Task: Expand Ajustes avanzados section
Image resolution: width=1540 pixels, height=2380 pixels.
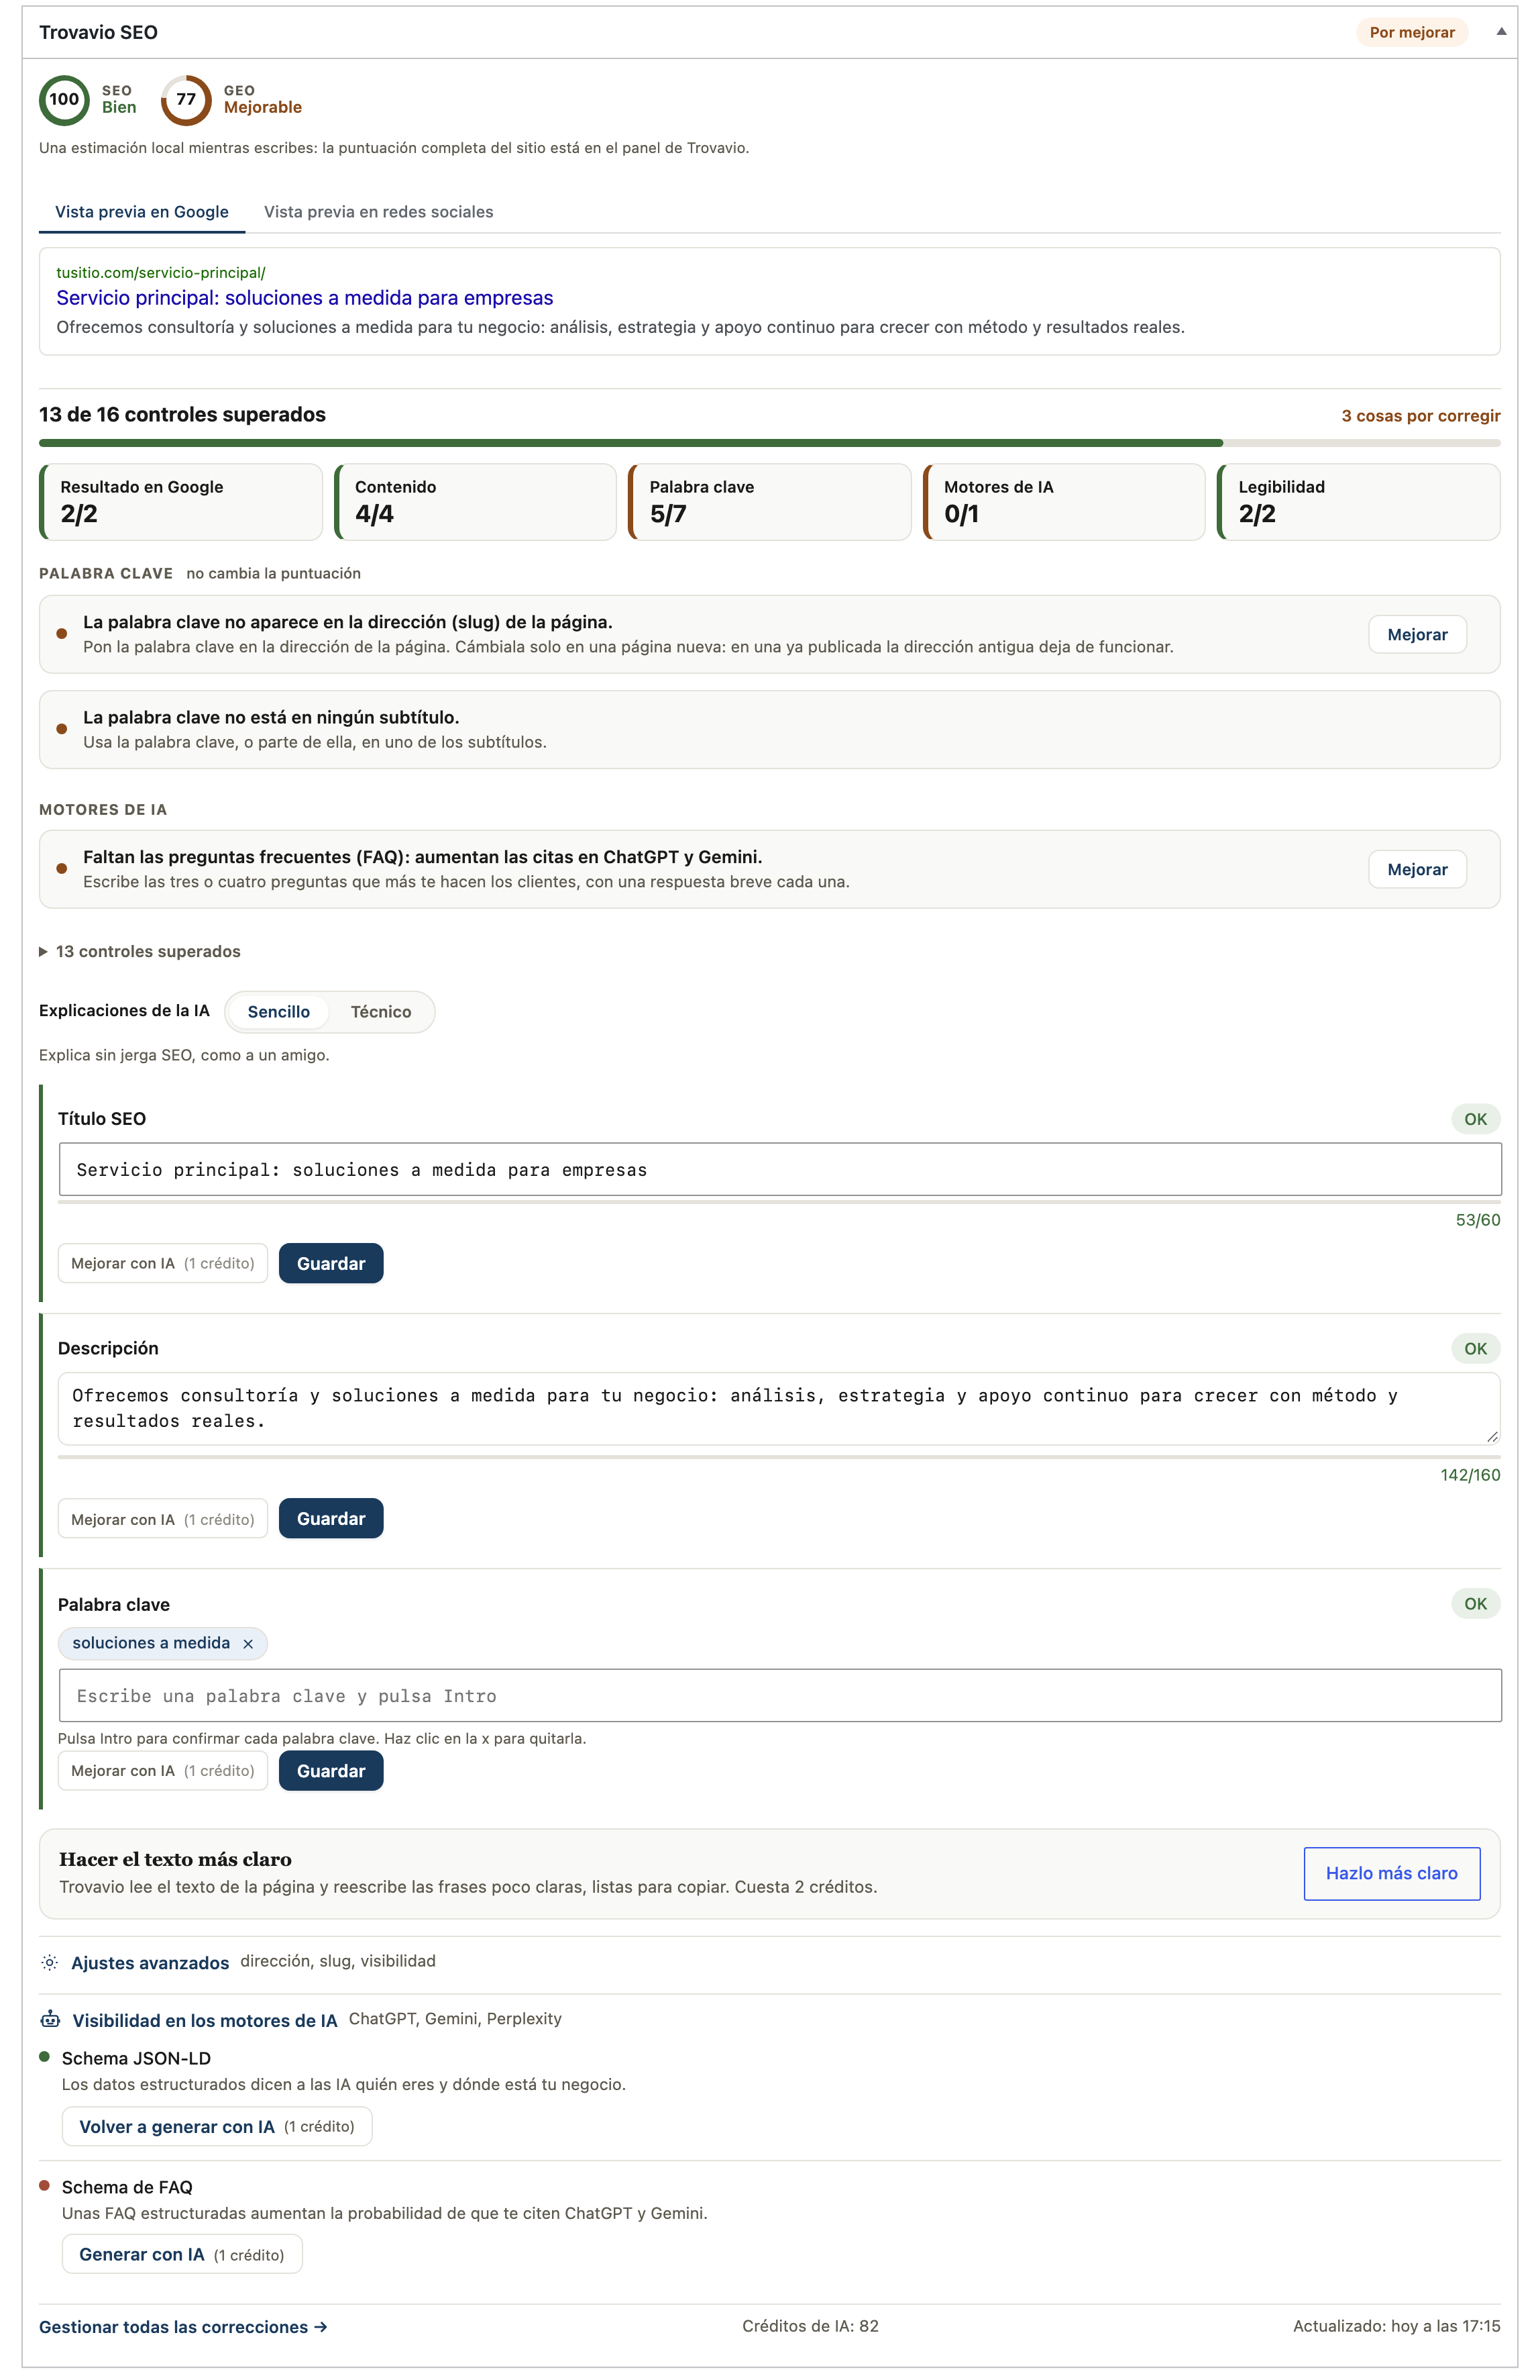Action: 150,1962
